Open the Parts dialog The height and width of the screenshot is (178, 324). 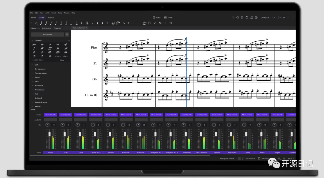157,18
